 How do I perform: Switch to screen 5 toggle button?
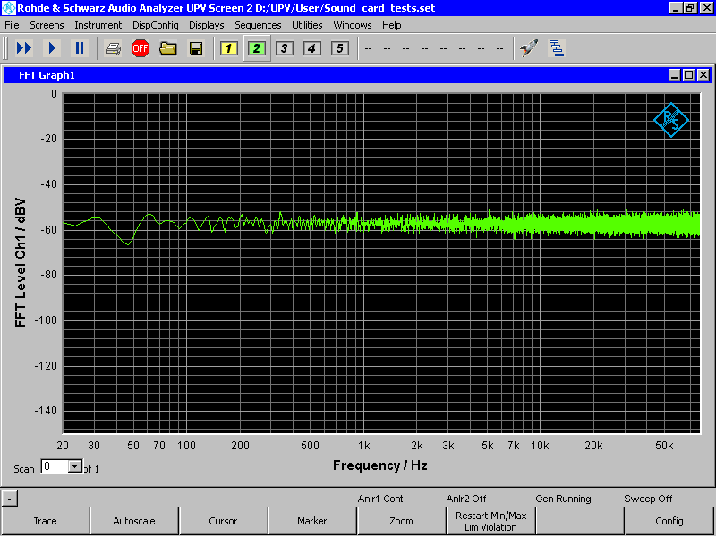point(339,48)
